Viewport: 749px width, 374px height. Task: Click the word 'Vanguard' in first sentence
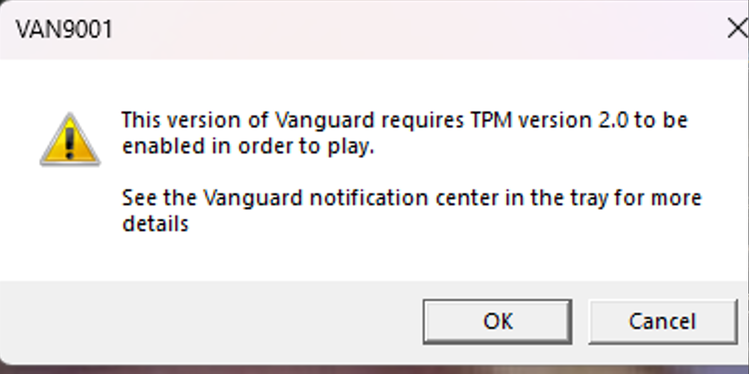coord(326,120)
